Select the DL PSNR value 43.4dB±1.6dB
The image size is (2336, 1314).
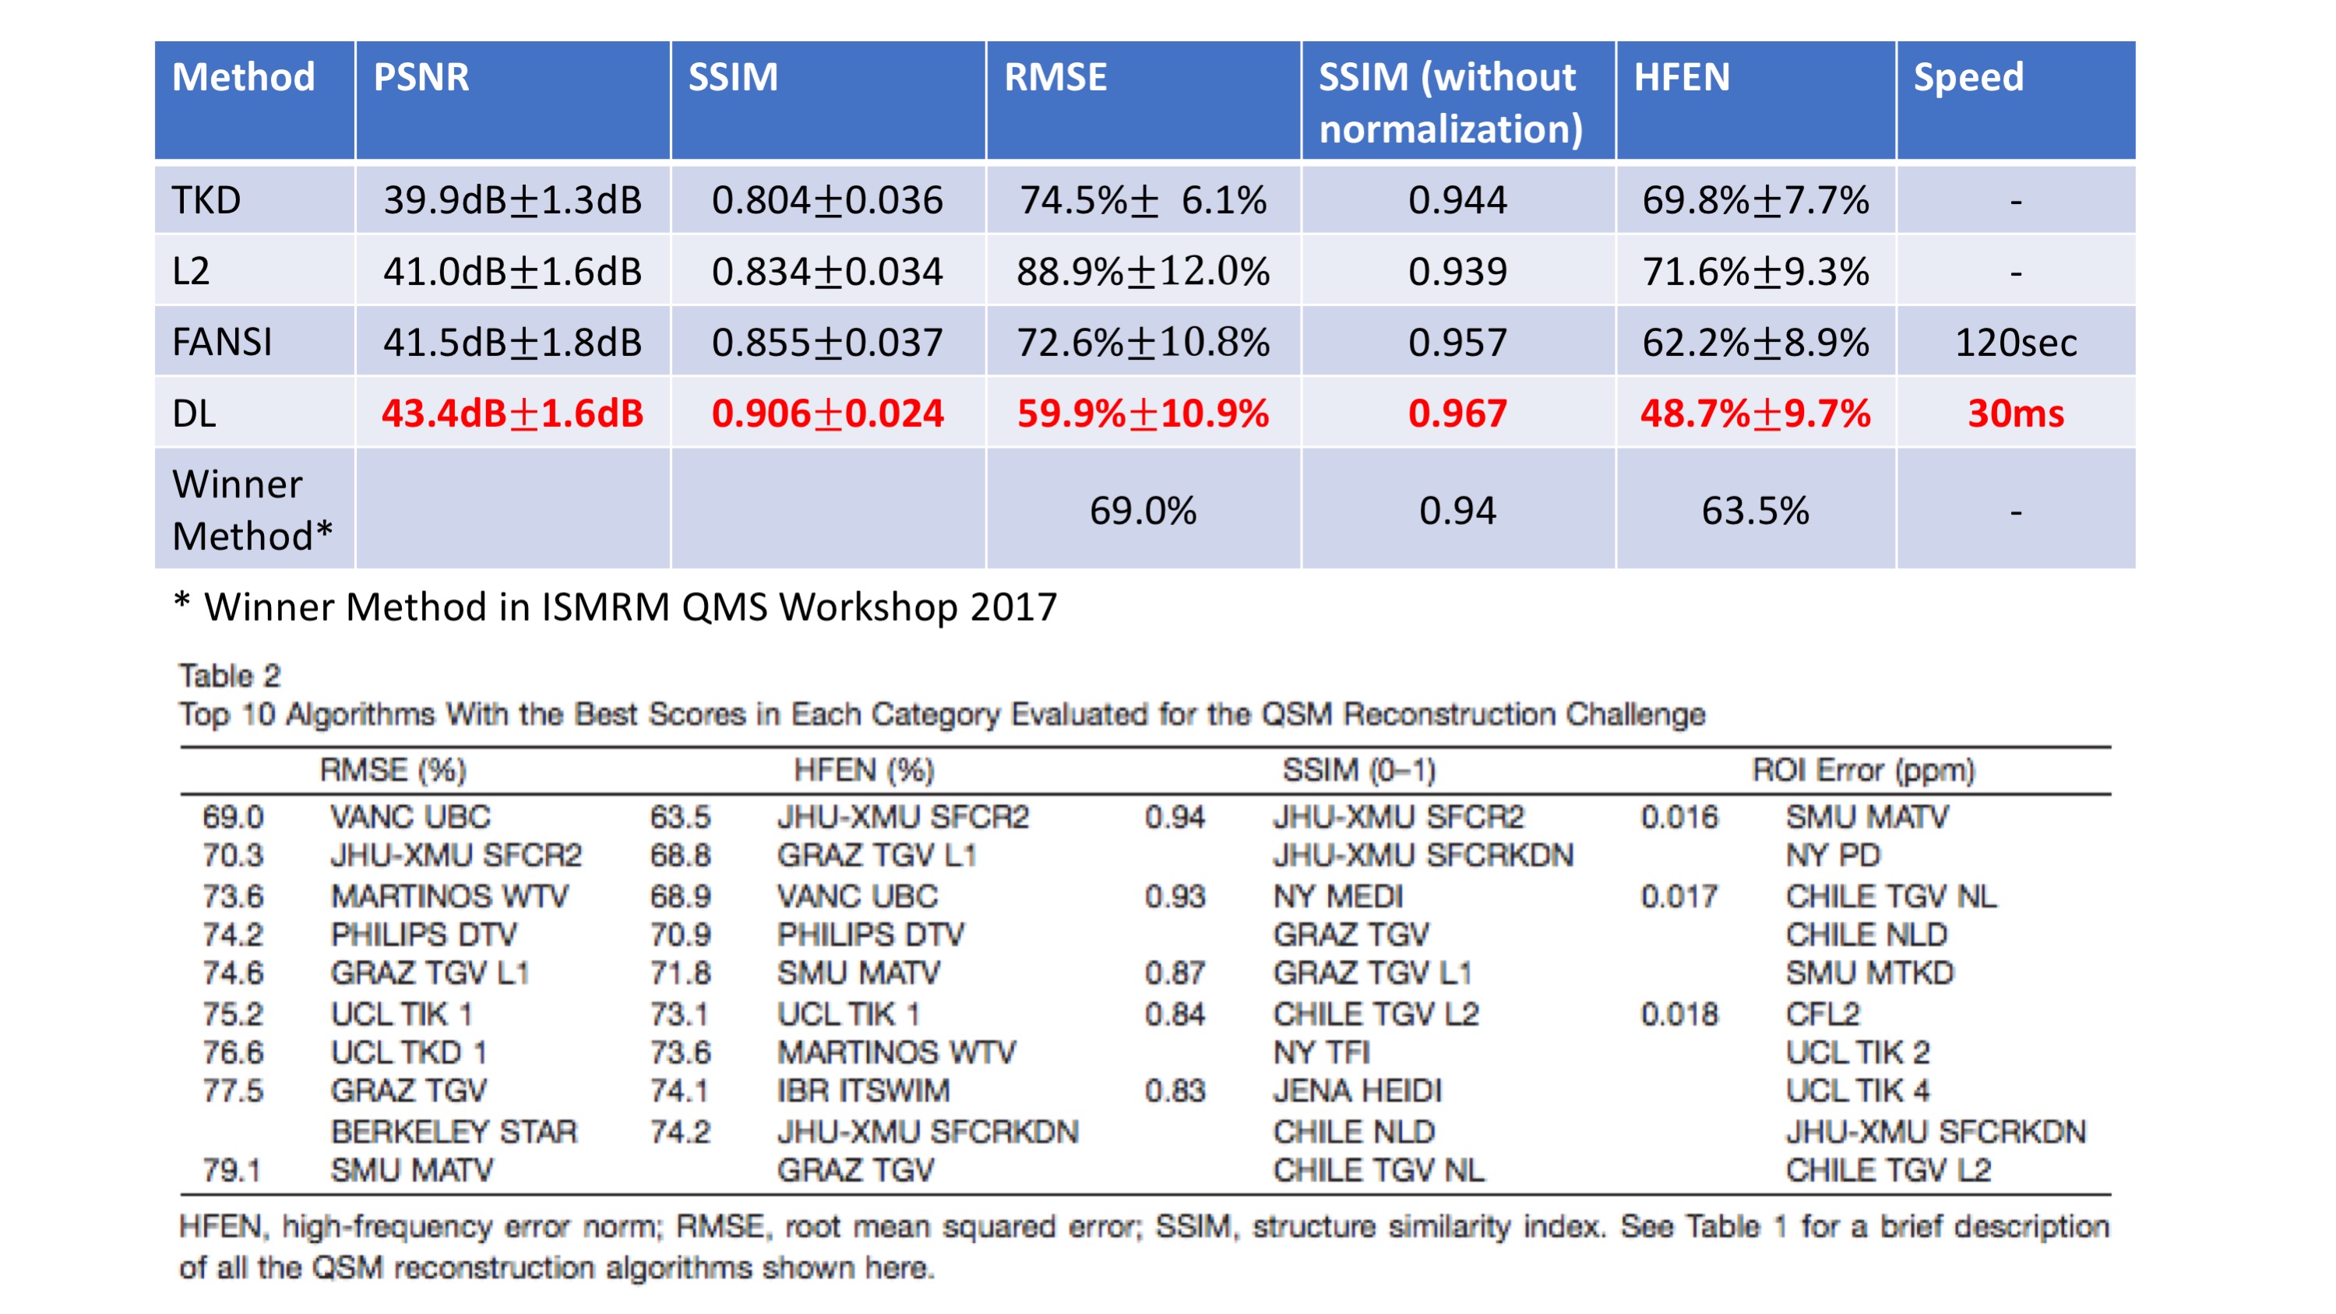(x=513, y=414)
